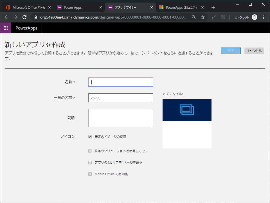Click the browser forward arrow
Viewport: 270px width, 203px height.
pyautogui.click(x=15, y=17)
